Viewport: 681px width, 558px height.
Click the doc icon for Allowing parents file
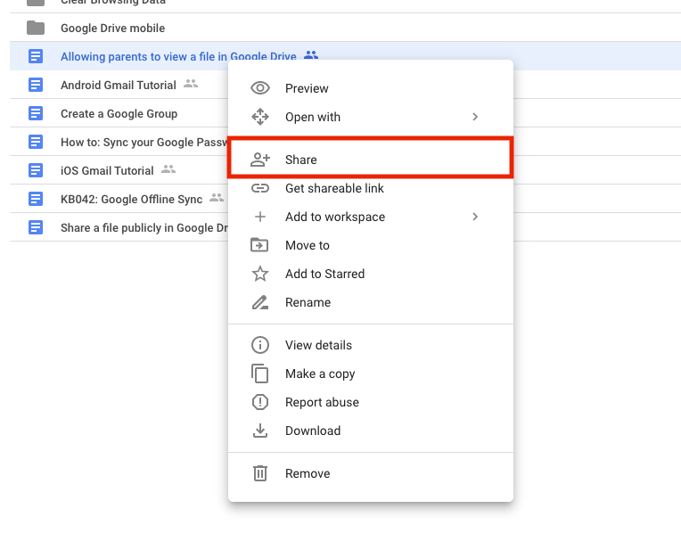36,56
